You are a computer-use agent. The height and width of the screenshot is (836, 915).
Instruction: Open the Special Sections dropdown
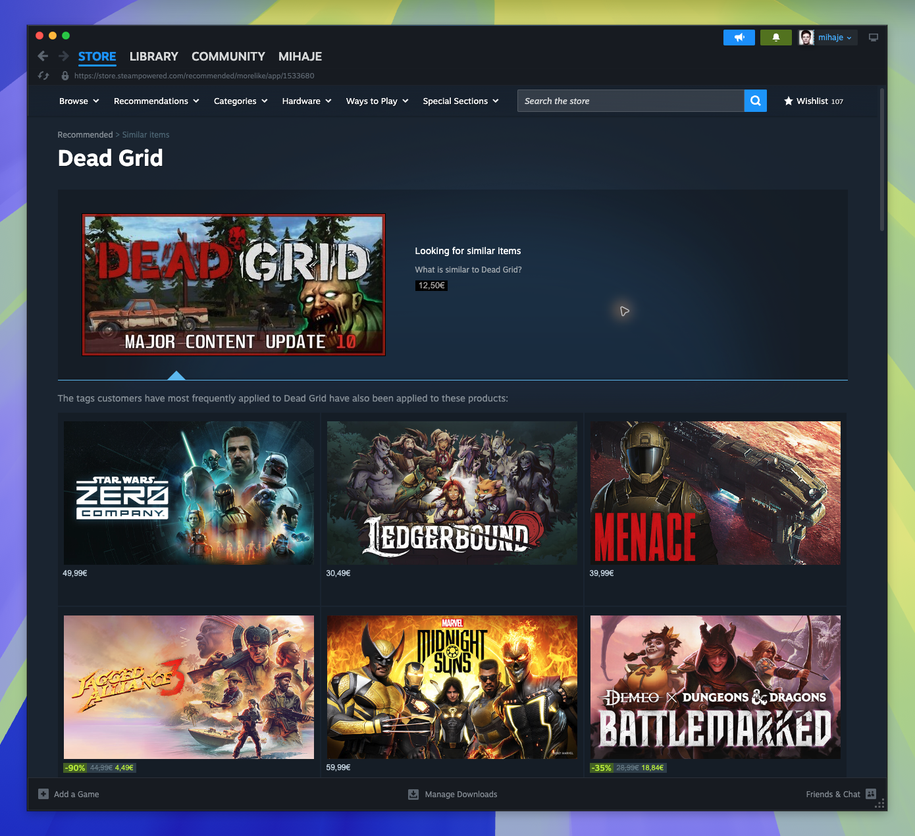(x=461, y=101)
